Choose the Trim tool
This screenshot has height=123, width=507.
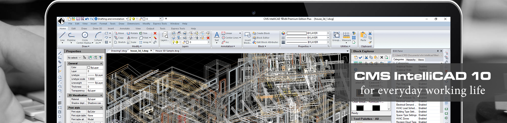(143, 33)
